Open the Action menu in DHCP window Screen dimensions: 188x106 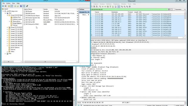coord(8,3)
